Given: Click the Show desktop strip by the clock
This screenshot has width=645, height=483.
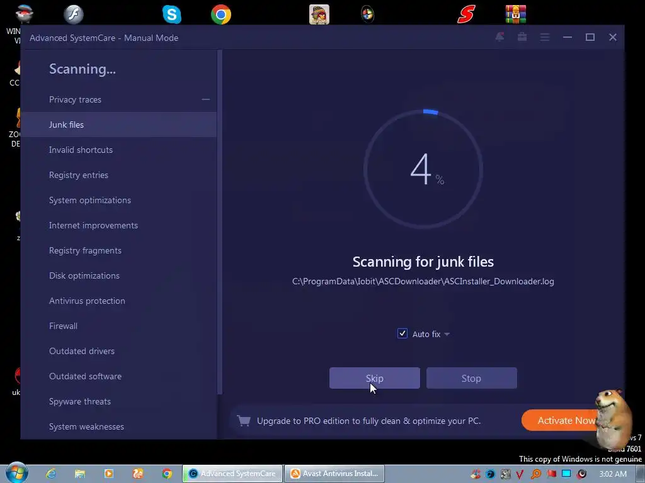Looking at the screenshot, I should (x=641, y=474).
